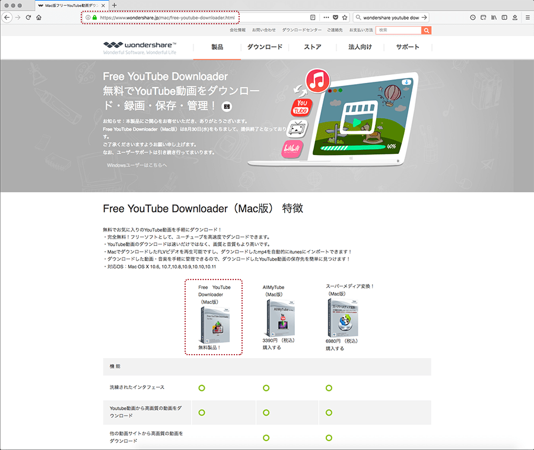Bookmark this page with star icon
Image resolution: width=534 pixels, height=450 pixels.
tap(345, 17)
